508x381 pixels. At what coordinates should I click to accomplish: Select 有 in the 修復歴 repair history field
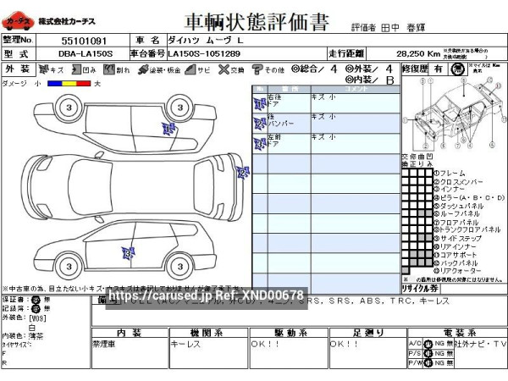point(439,69)
